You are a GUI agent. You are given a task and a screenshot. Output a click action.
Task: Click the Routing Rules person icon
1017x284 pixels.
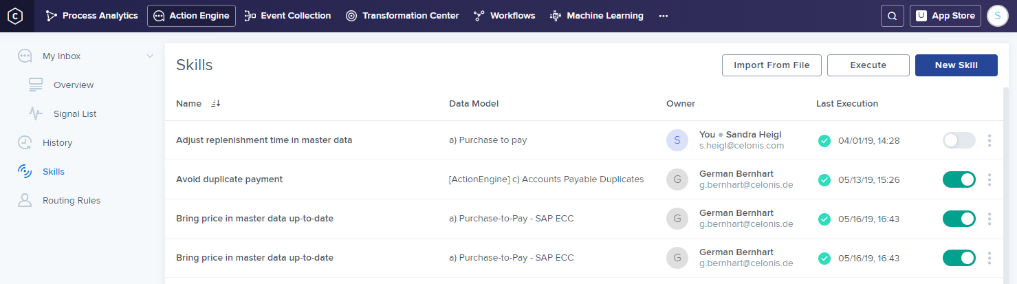tap(25, 200)
